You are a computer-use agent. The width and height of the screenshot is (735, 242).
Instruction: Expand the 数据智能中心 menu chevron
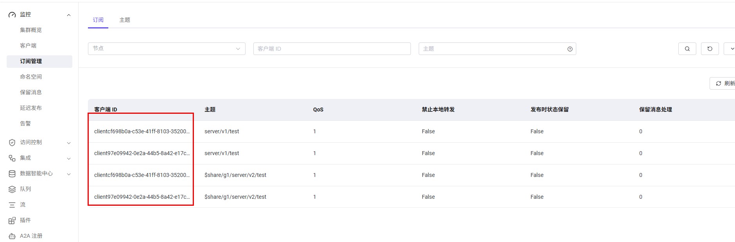[69, 174]
